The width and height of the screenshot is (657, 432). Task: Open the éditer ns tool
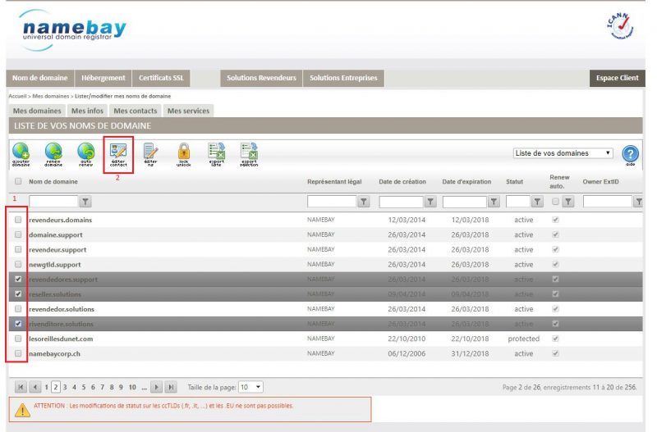[x=150, y=154]
